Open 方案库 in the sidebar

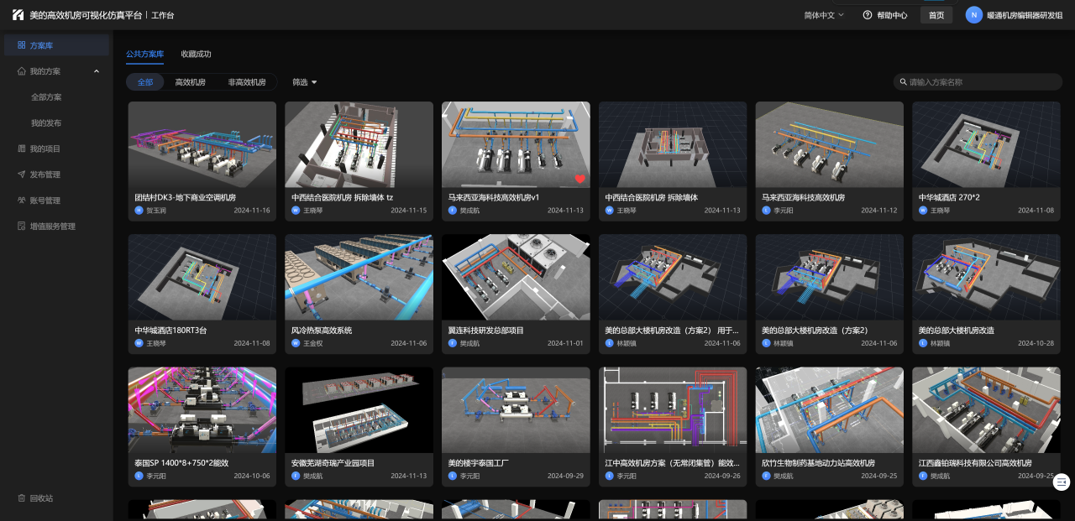point(55,45)
